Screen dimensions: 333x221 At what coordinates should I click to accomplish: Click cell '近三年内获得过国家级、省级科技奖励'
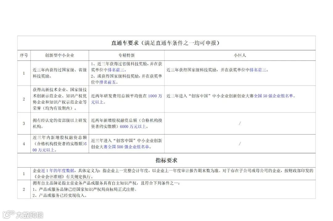[60, 73]
